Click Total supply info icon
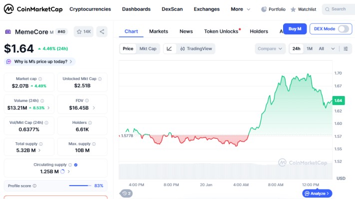The image size is (355, 199). point(41,144)
